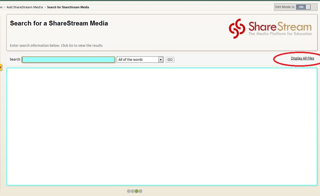Click the 'Search for a ShareStream Media' heading

pos(59,23)
